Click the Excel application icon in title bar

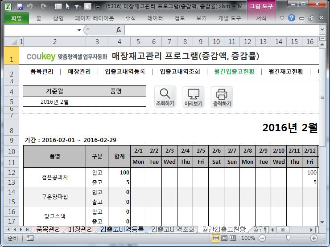(8, 7)
